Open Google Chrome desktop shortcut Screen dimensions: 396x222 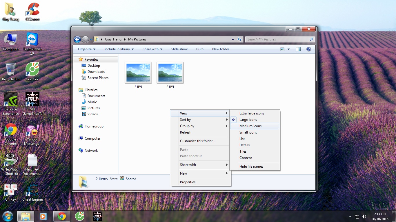pyautogui.click(x=11, y=134)
